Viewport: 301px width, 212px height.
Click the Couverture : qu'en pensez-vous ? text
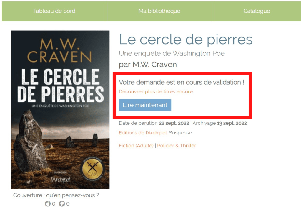(x=56, y=195)
